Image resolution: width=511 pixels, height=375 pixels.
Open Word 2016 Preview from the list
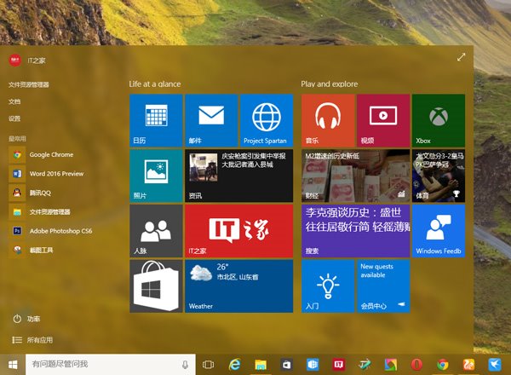tap(56, 174)
